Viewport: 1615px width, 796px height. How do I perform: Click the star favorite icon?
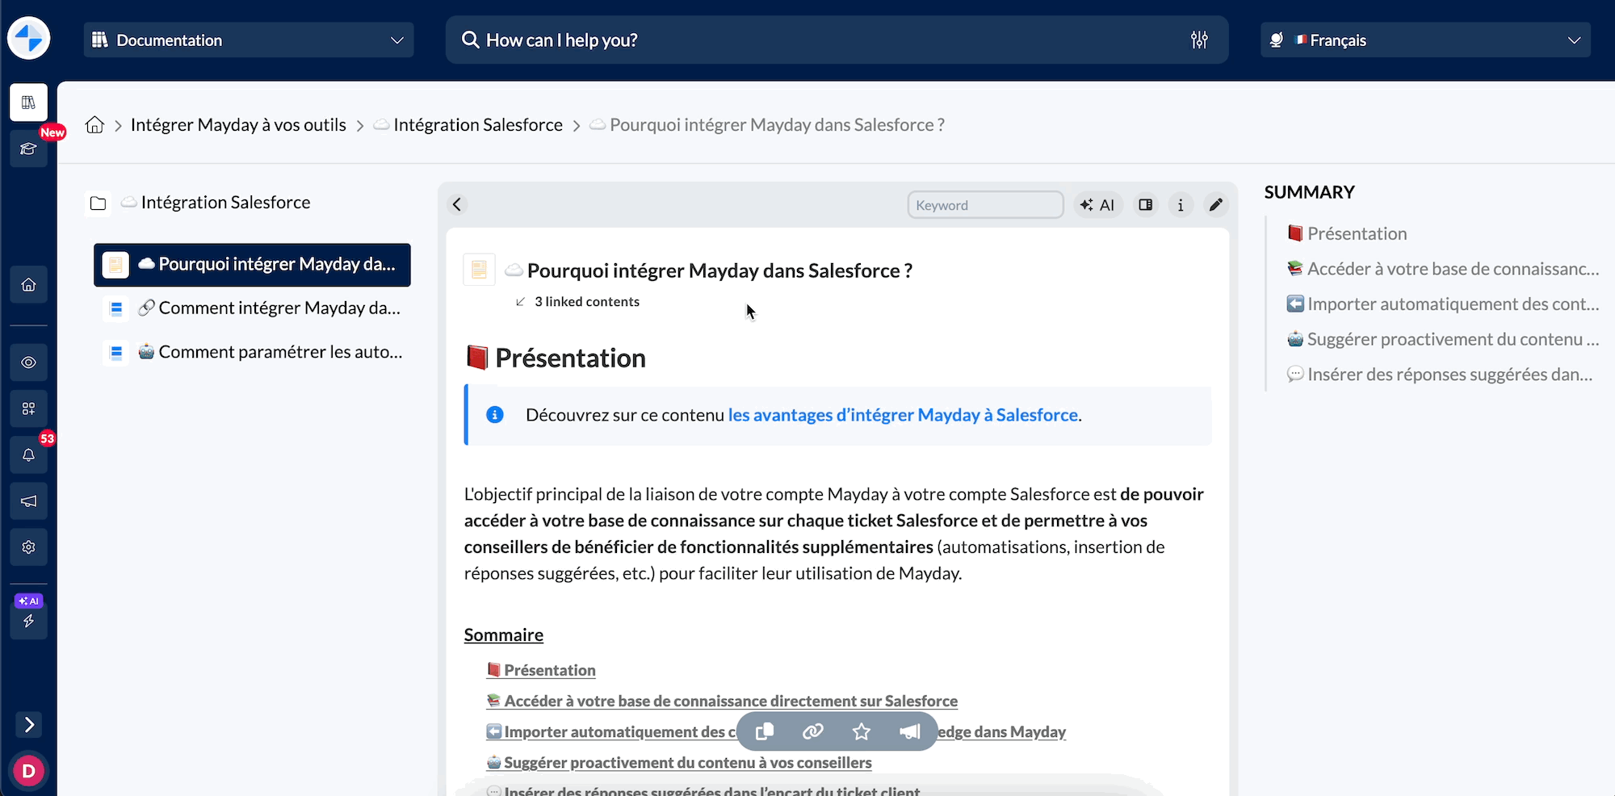point(862,731)
